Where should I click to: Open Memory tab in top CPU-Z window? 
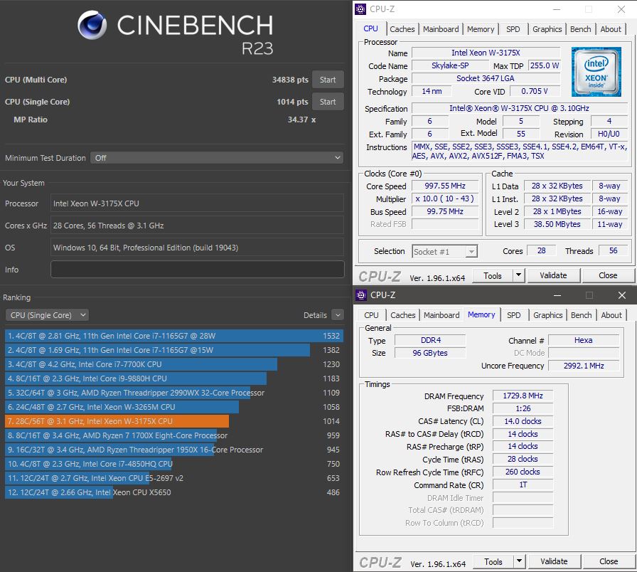tap(481, 29)
